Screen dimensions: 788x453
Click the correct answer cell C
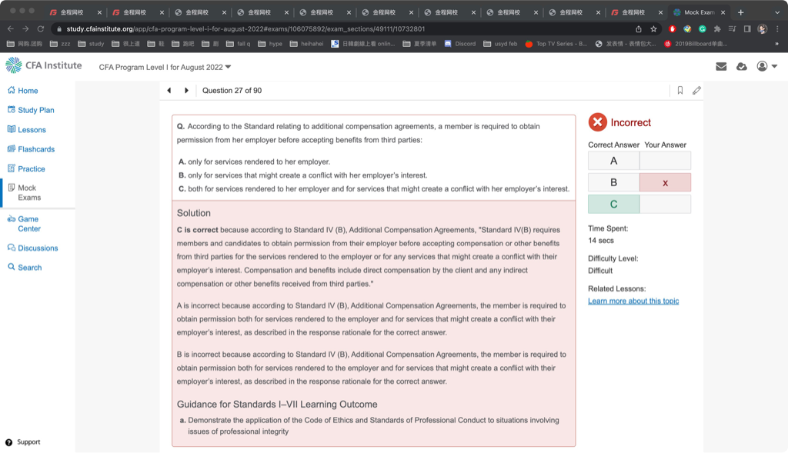(x=613, y=205)
